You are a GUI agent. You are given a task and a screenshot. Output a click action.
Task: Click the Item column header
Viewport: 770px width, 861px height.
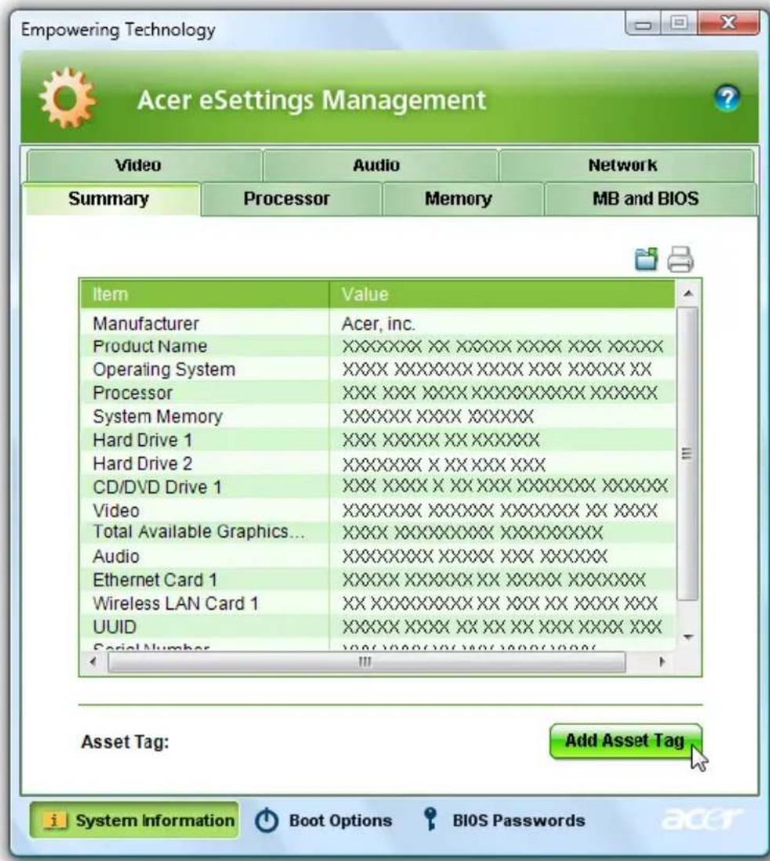point(204,294)
